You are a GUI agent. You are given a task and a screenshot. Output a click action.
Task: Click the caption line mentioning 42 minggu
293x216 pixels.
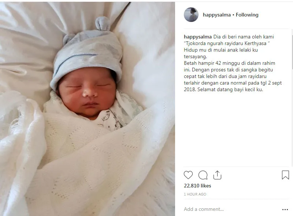tap(230, 63)
